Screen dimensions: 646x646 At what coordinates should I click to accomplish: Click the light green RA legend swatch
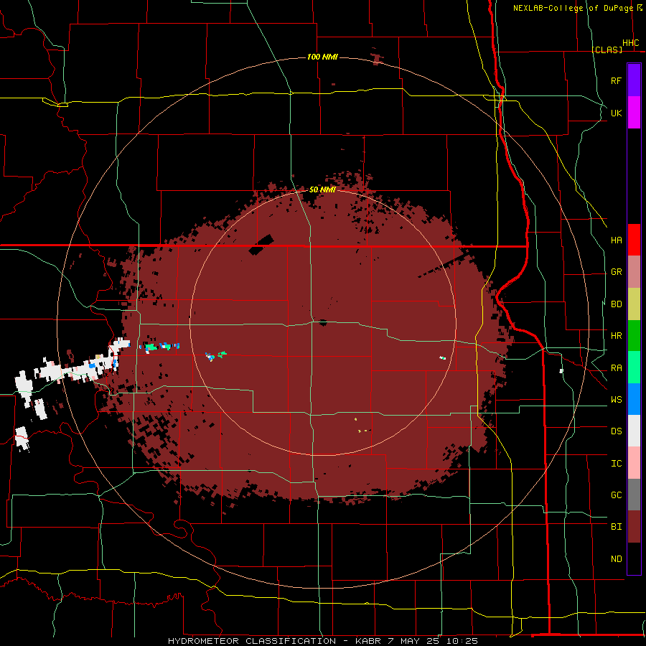tap(634, 368)
